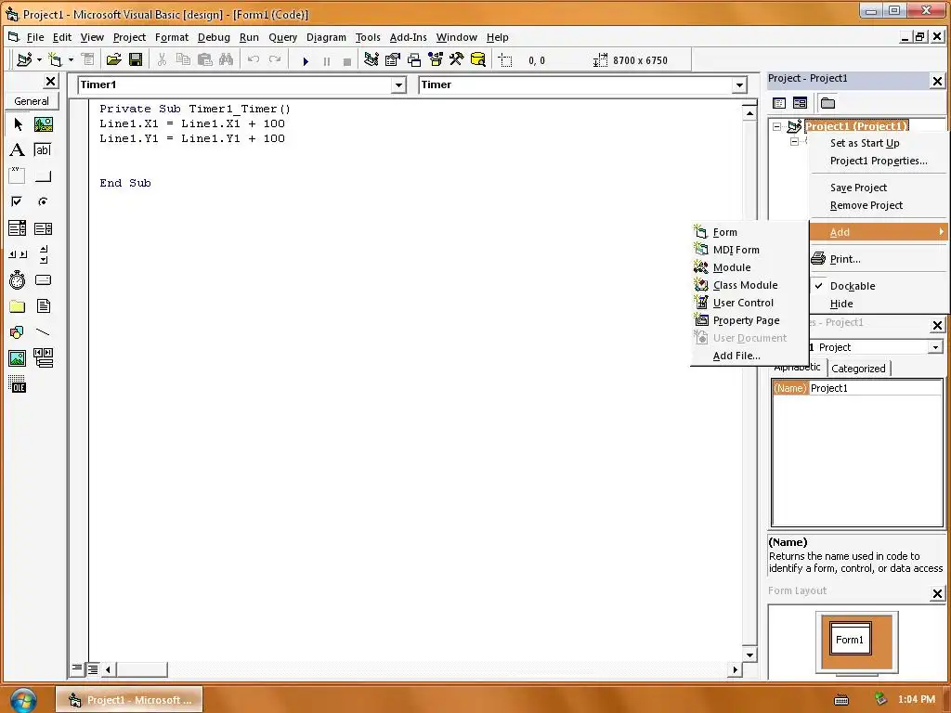Select the ComboBox tool in toolbox
The height and width of the screenshot is (713, 951).
18,228
